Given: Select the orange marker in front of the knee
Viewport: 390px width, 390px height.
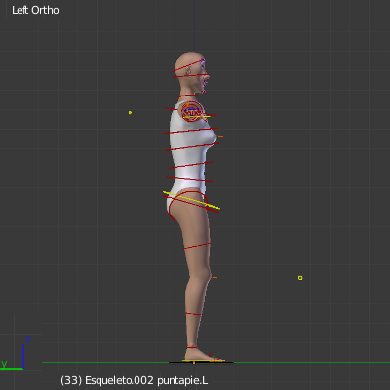Looking at the screenshot, I should coord(214,277).
